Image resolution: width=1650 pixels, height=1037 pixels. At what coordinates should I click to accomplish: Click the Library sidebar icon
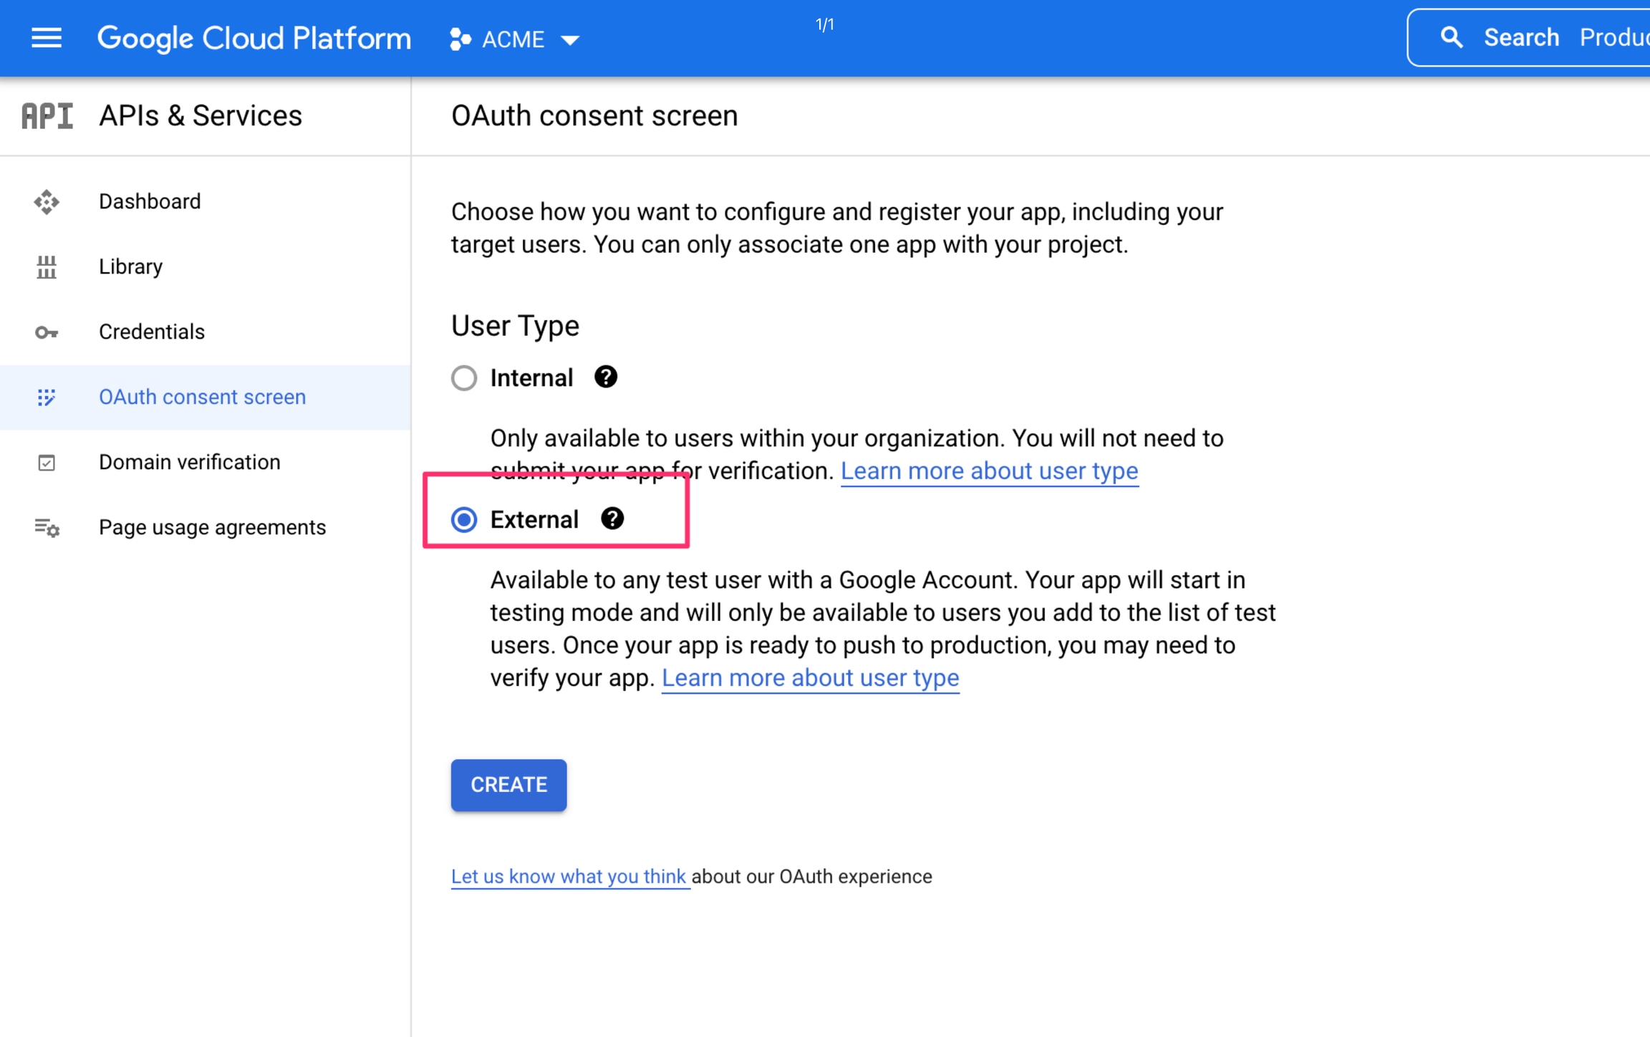47,267
